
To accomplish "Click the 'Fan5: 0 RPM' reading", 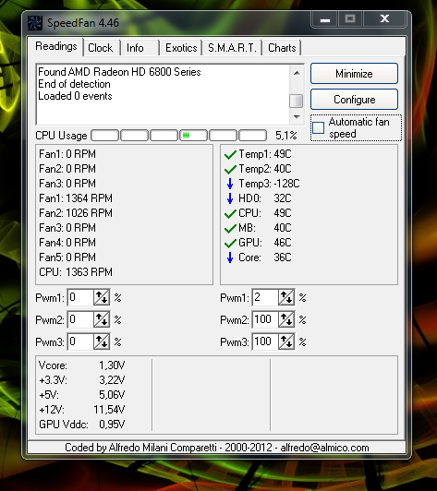I will click(x=67, y=257).
